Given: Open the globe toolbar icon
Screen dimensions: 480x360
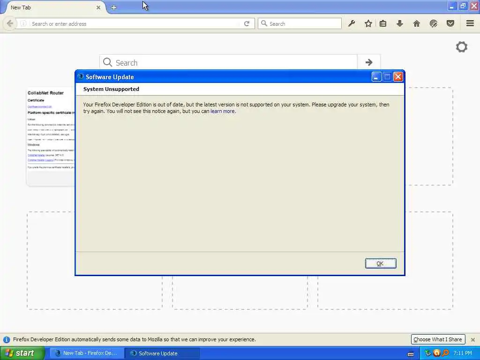Looking at the screenshot, I should tap(434, 23).
